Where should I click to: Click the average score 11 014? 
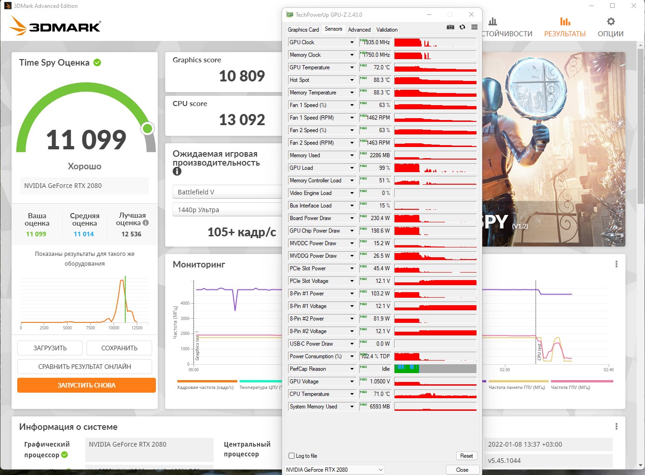point(84,234)
